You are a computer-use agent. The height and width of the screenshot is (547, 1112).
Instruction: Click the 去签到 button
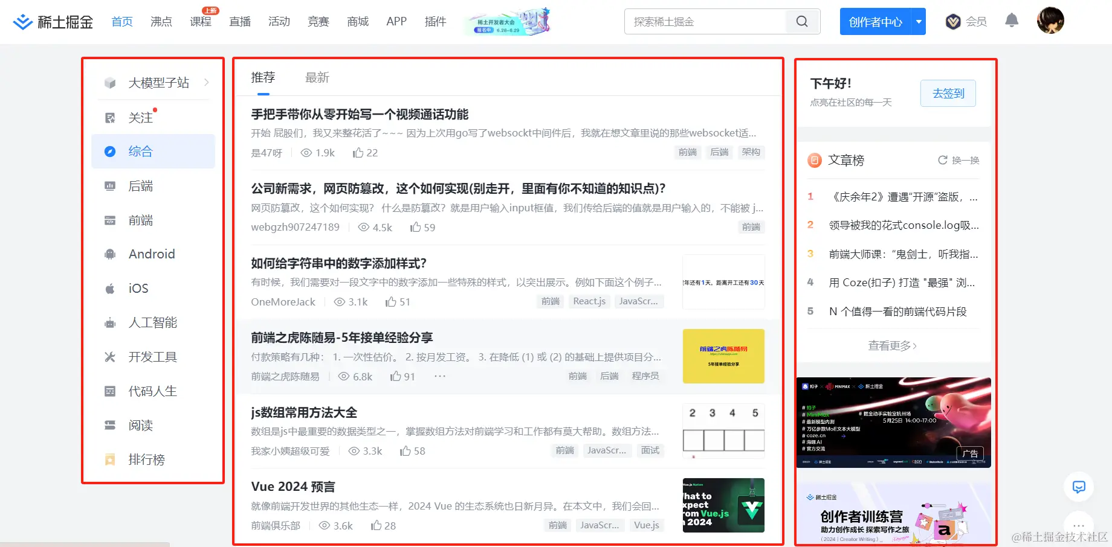(x=948, y=94)
